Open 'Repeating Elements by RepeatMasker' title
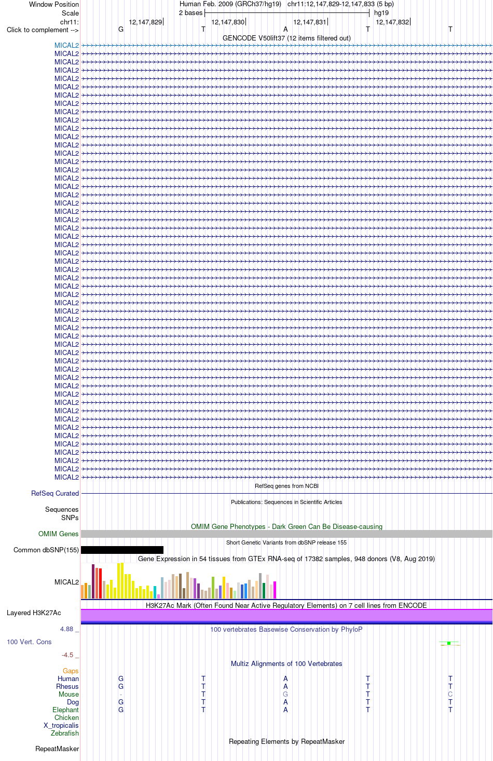The image size is (493, 761). pos(286,741)
